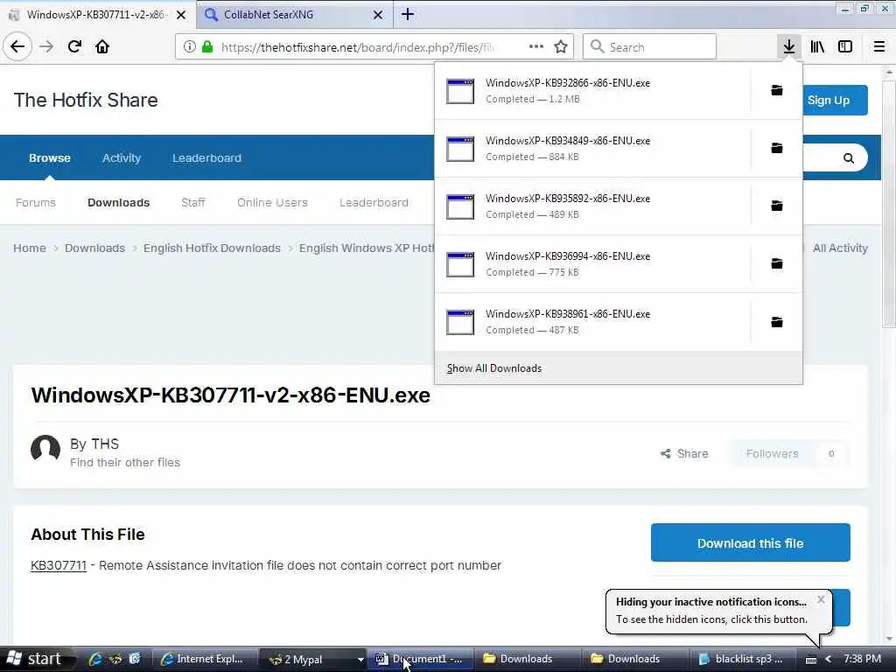Focus the browser Search field
The width and height of the screenshot is (896, 672).
[x=650, y=47]
